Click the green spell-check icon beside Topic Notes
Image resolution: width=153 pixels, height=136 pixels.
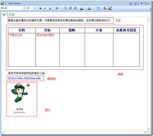(x=2, y=3)
